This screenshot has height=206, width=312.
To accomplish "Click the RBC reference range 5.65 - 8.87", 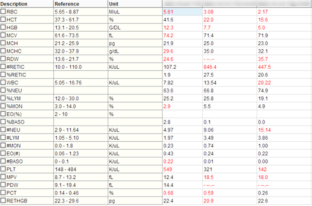I will pyautogui.click(x=68, y=12).
